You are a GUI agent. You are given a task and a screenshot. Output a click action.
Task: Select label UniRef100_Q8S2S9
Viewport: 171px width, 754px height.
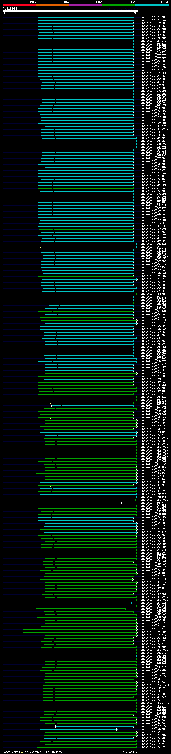tap(153, 114)
